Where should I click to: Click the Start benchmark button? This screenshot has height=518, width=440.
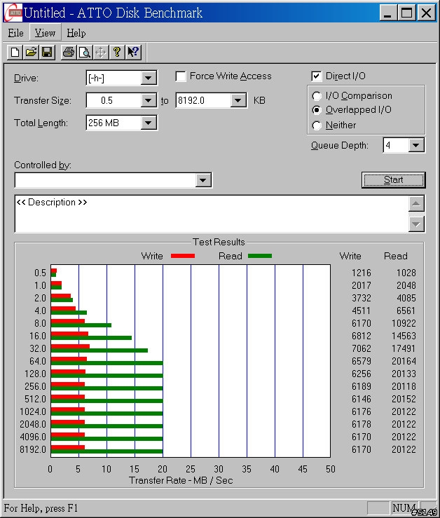[394, 180]
